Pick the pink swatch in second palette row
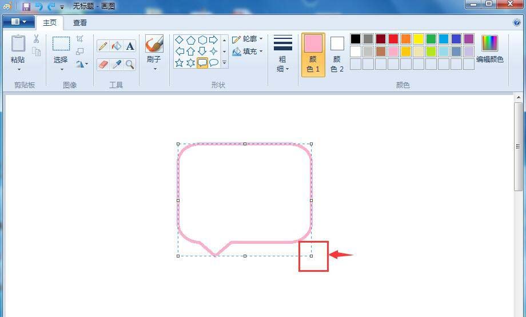 pyautogui.click(x=393, y=51)
